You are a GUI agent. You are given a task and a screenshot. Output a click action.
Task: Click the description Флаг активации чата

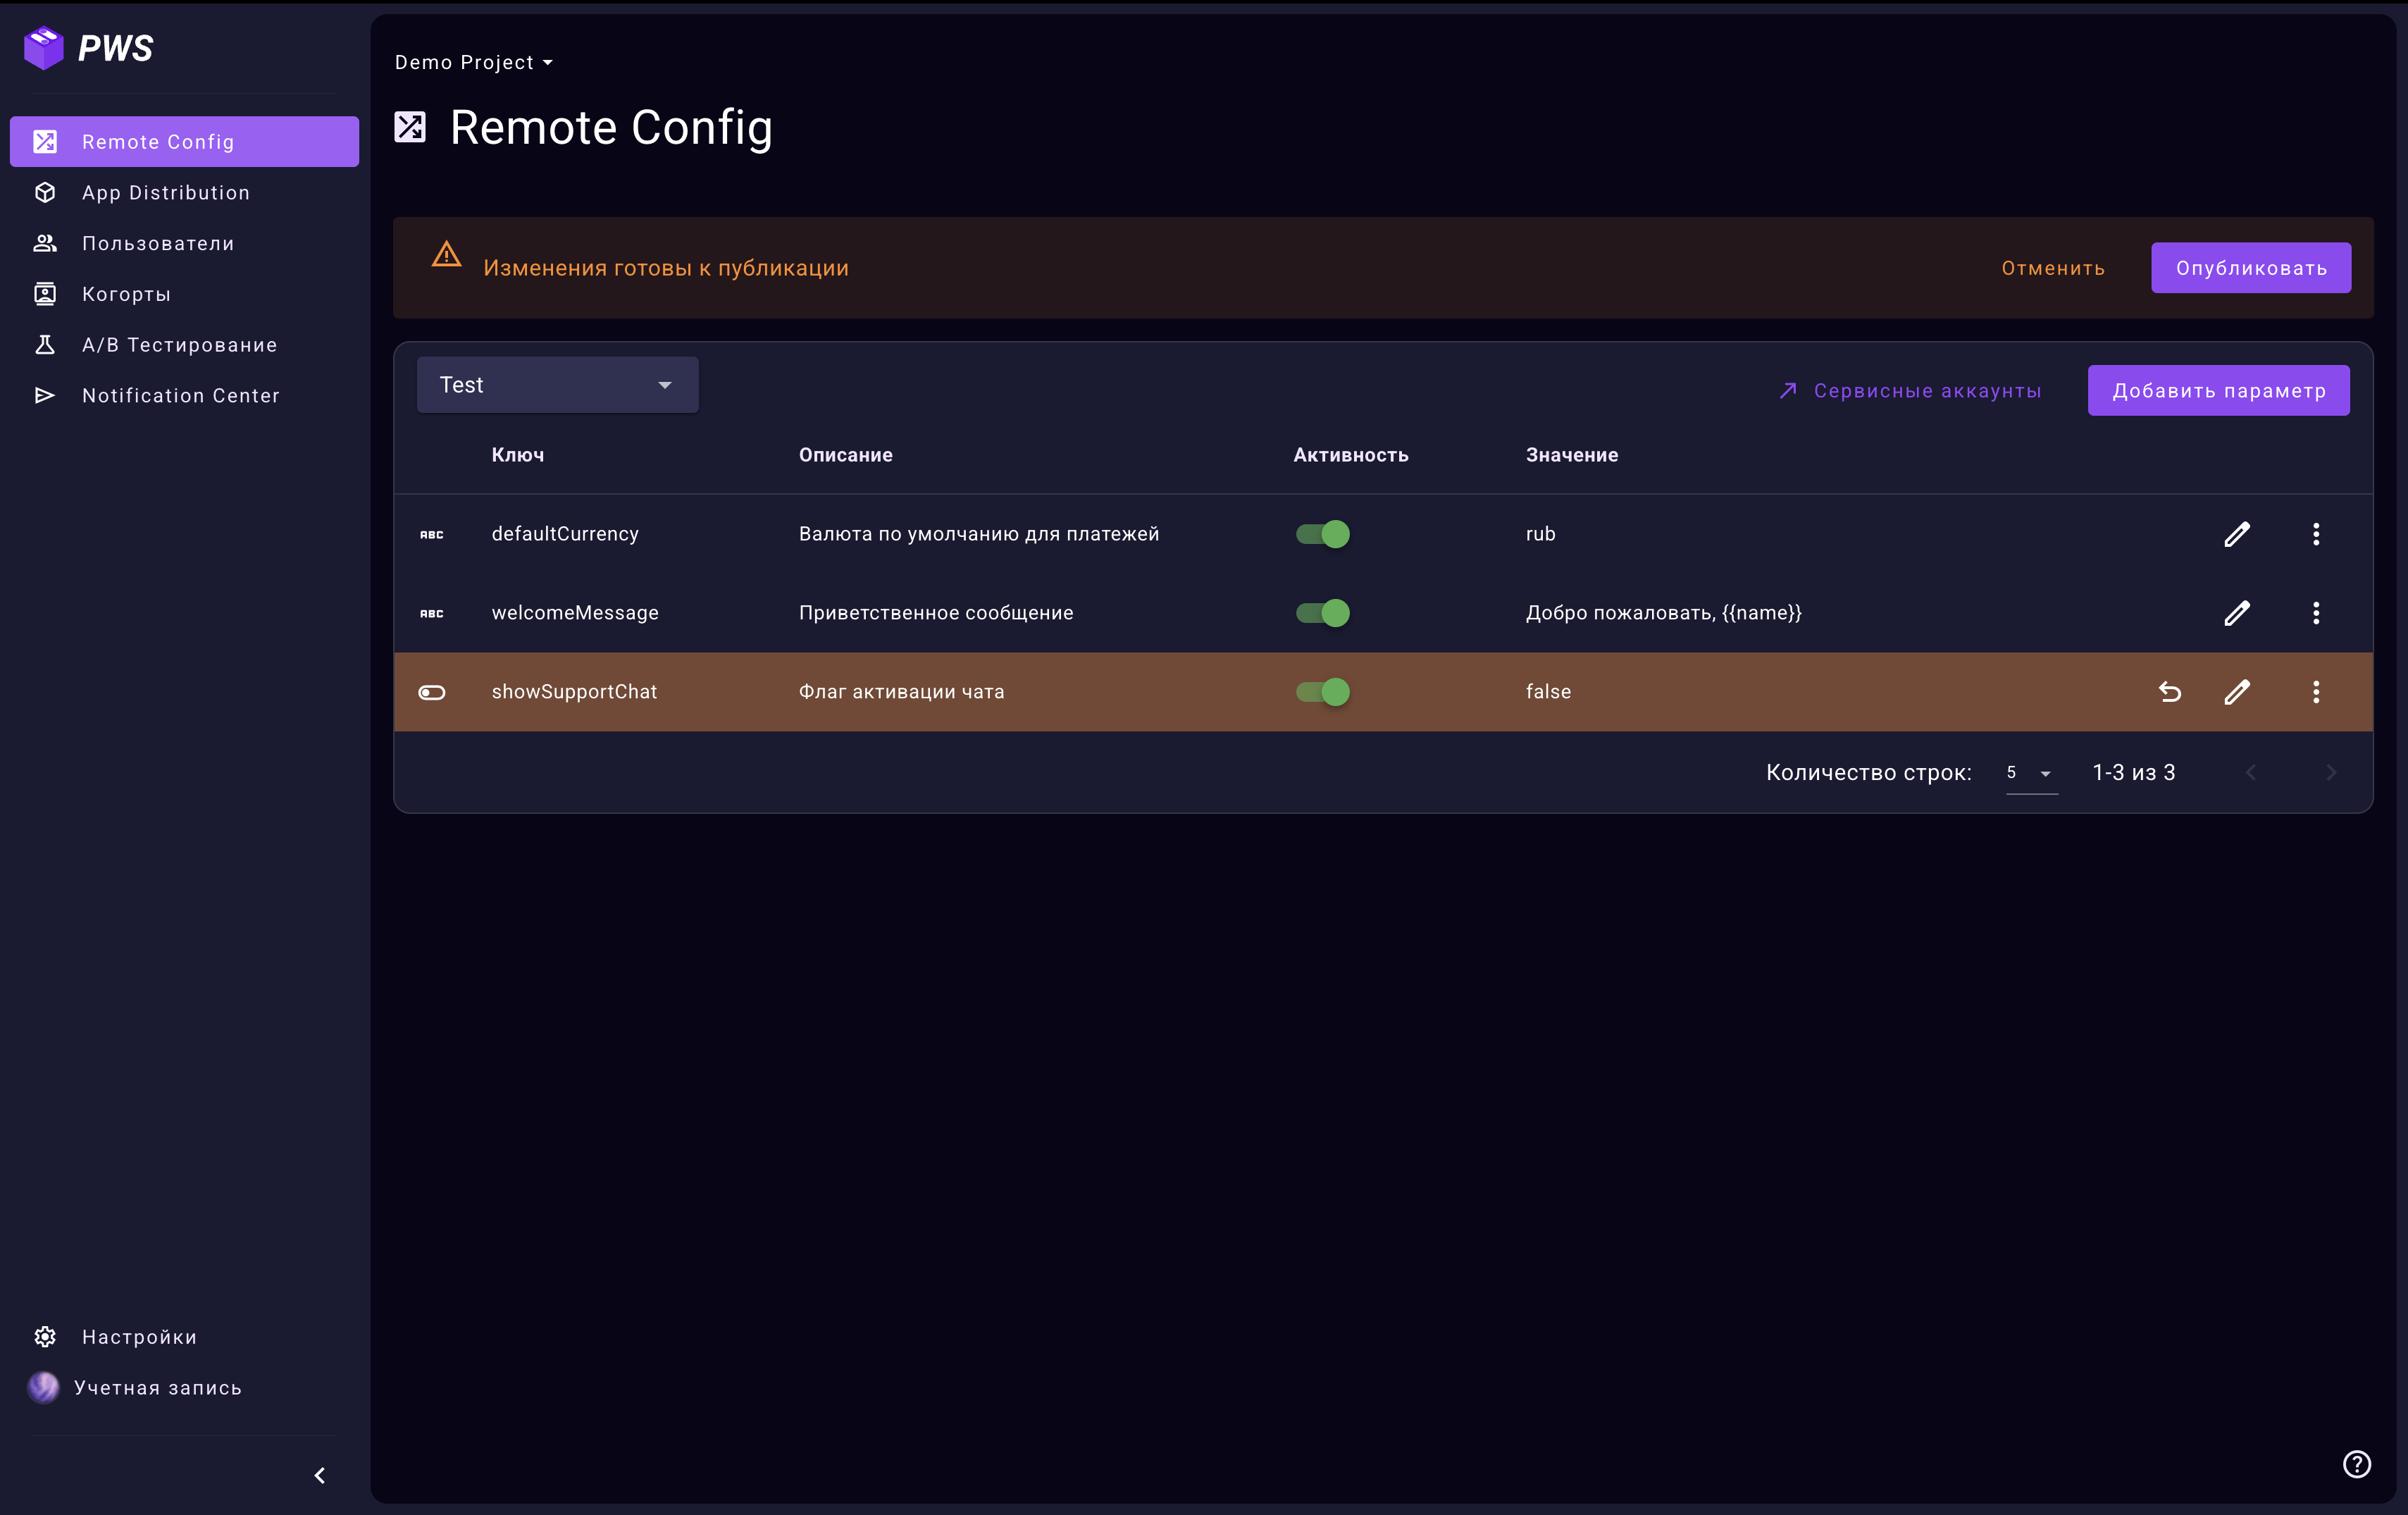(x=902, y=692)
